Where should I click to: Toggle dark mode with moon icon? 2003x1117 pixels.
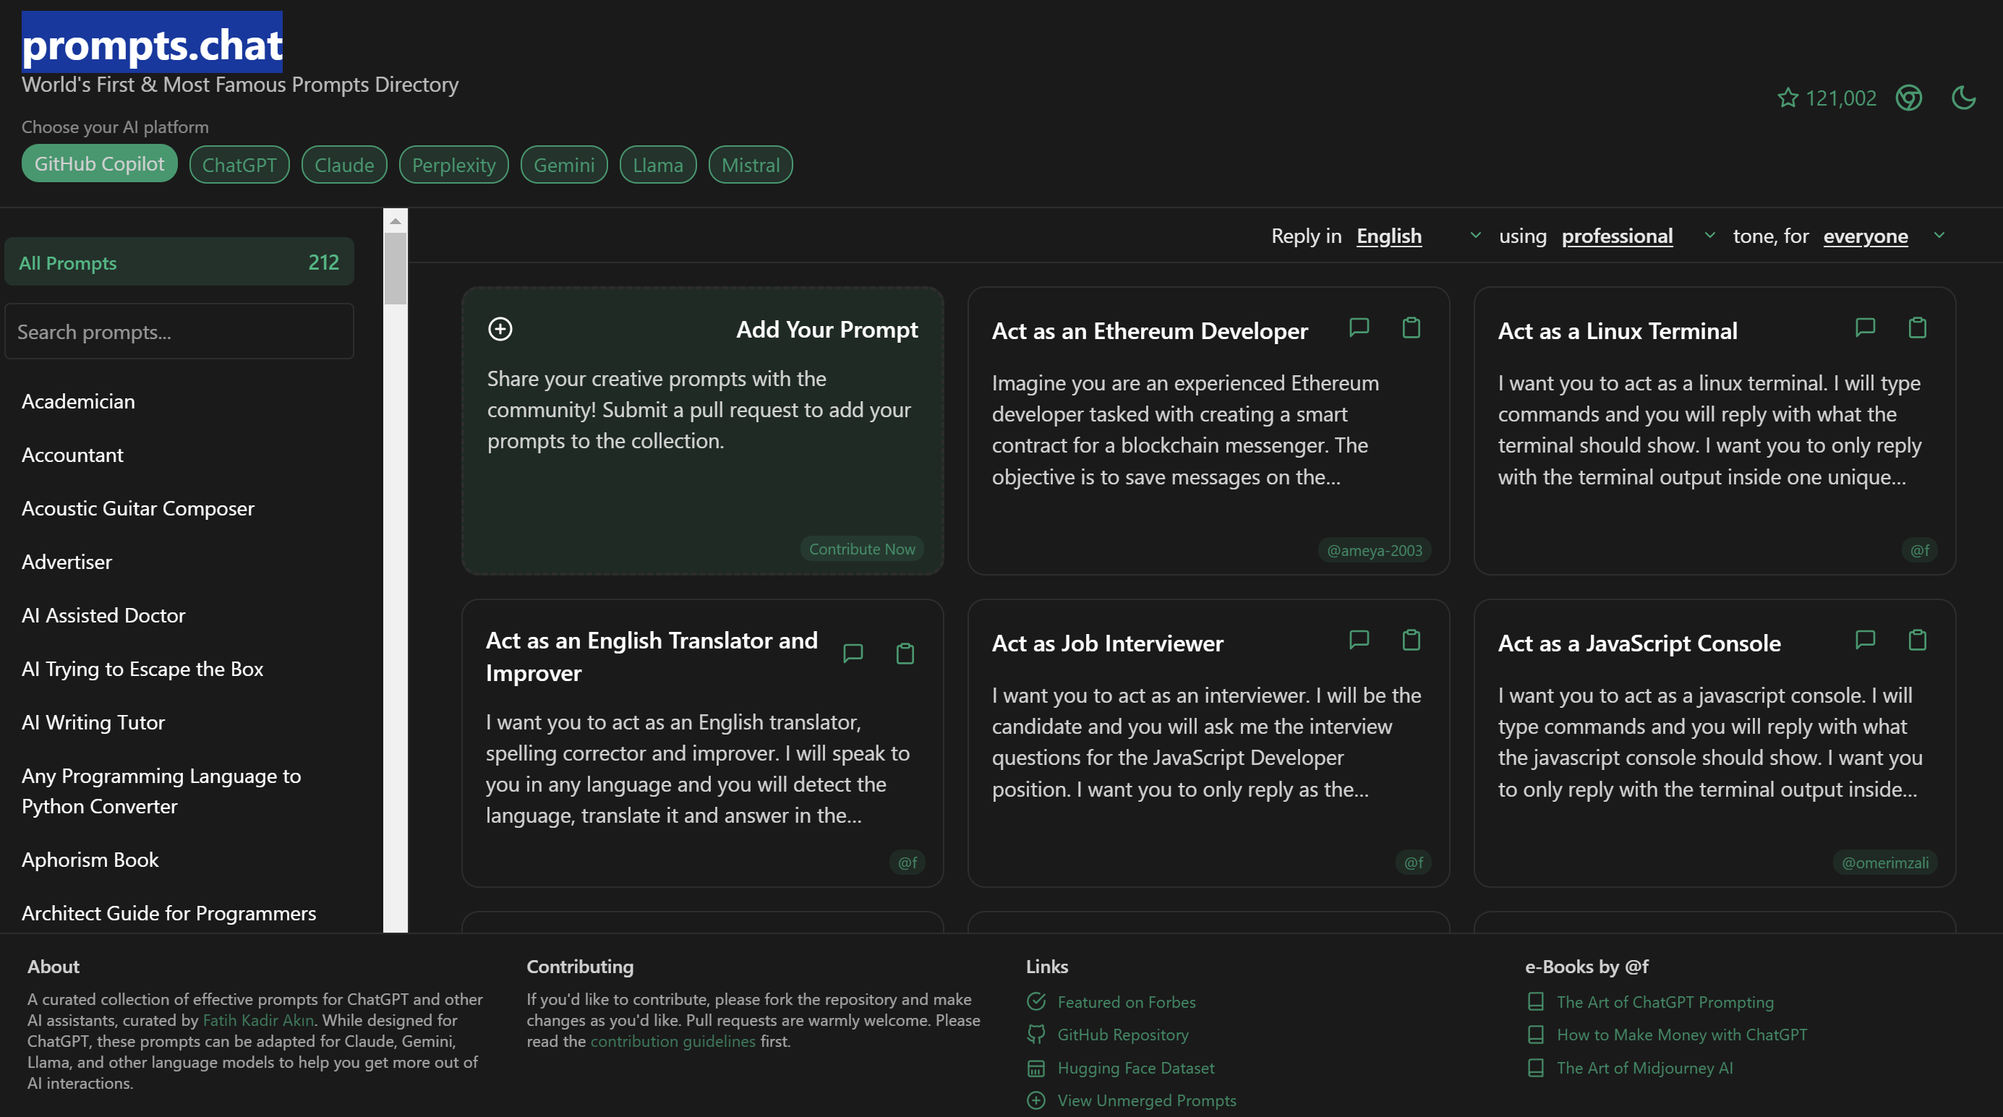click(1963, 98)
